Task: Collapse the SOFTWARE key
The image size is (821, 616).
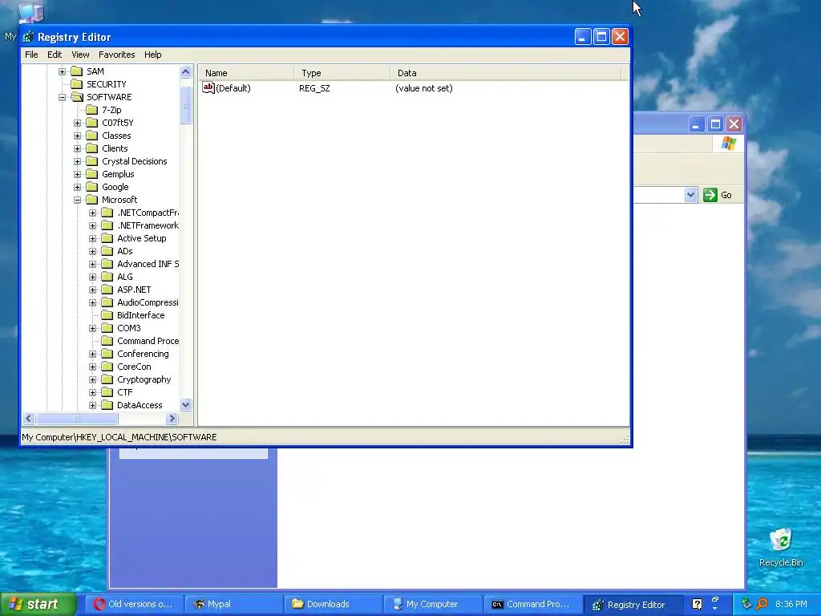Action: coord(63,97)
